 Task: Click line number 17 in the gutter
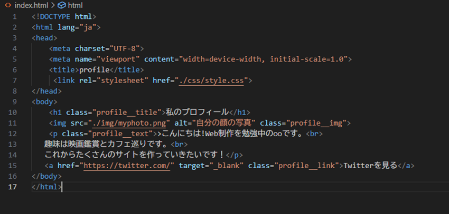coord(12,187)
